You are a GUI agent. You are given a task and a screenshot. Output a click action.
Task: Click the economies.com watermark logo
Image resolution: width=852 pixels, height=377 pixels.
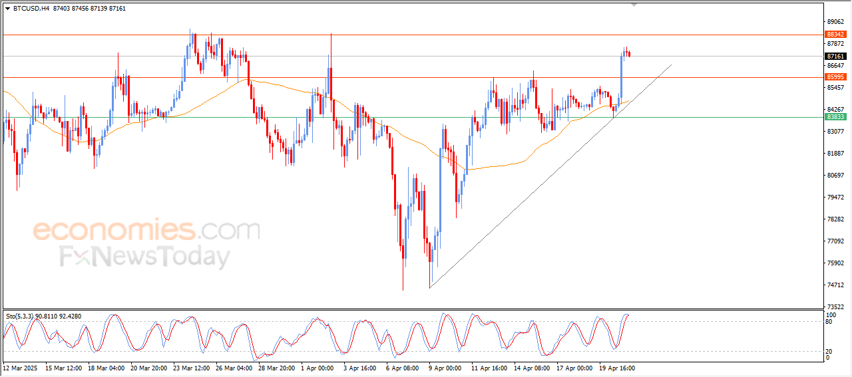[146, 231]
